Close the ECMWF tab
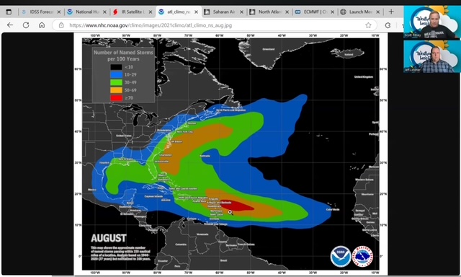 point(332,12)
